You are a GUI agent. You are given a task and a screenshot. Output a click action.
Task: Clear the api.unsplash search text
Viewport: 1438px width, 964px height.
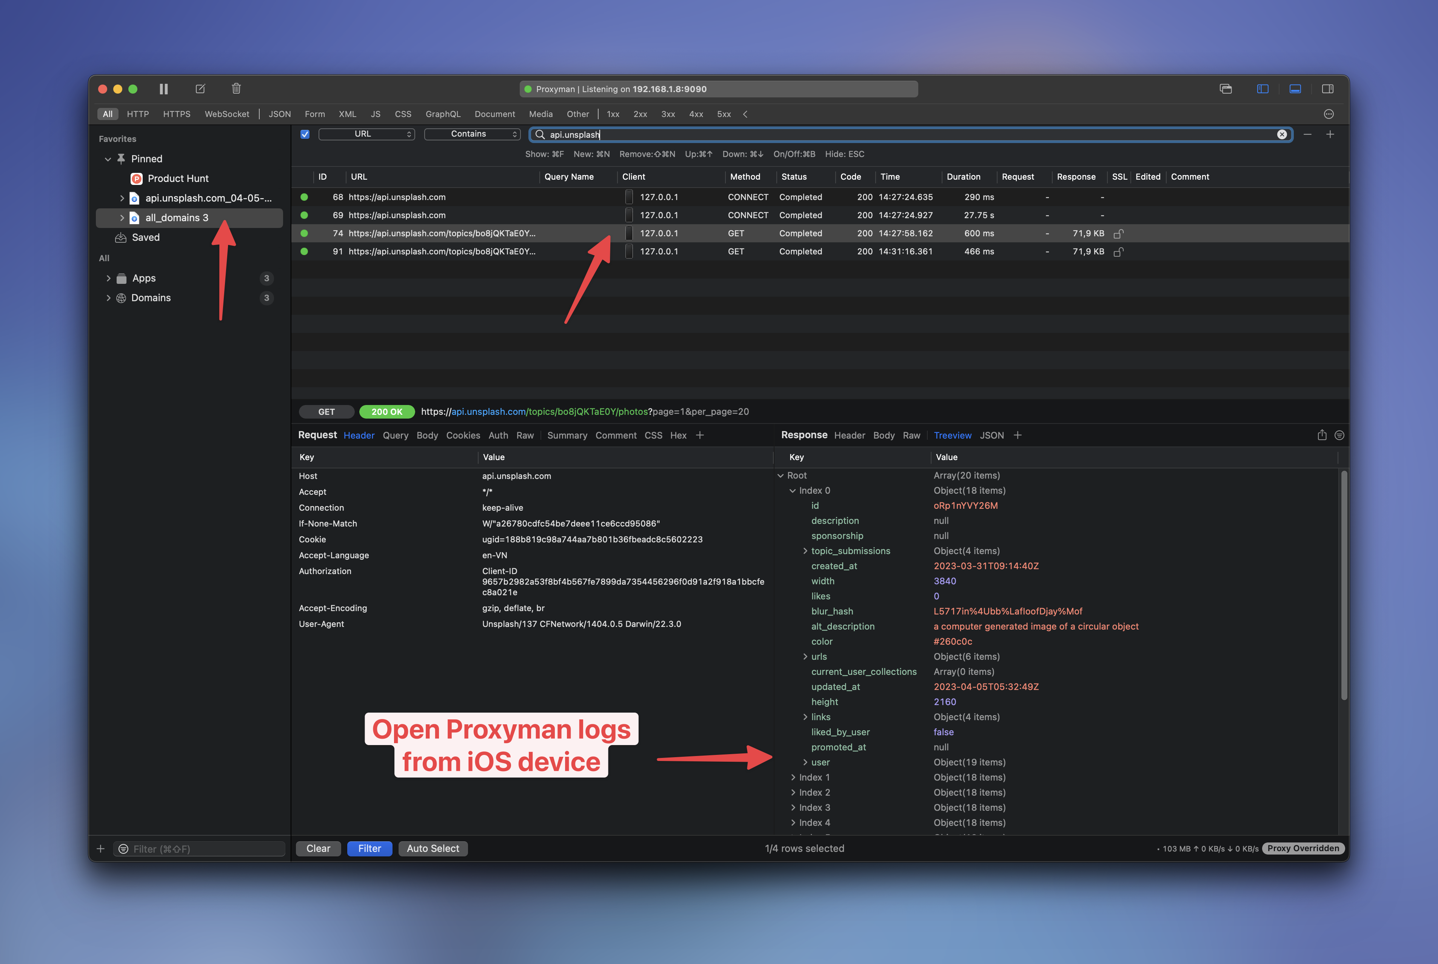pyautogui.click(x=1282, y=135)
